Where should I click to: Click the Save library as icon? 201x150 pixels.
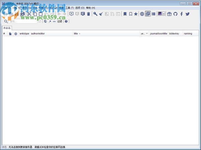(x=22, y=14)
